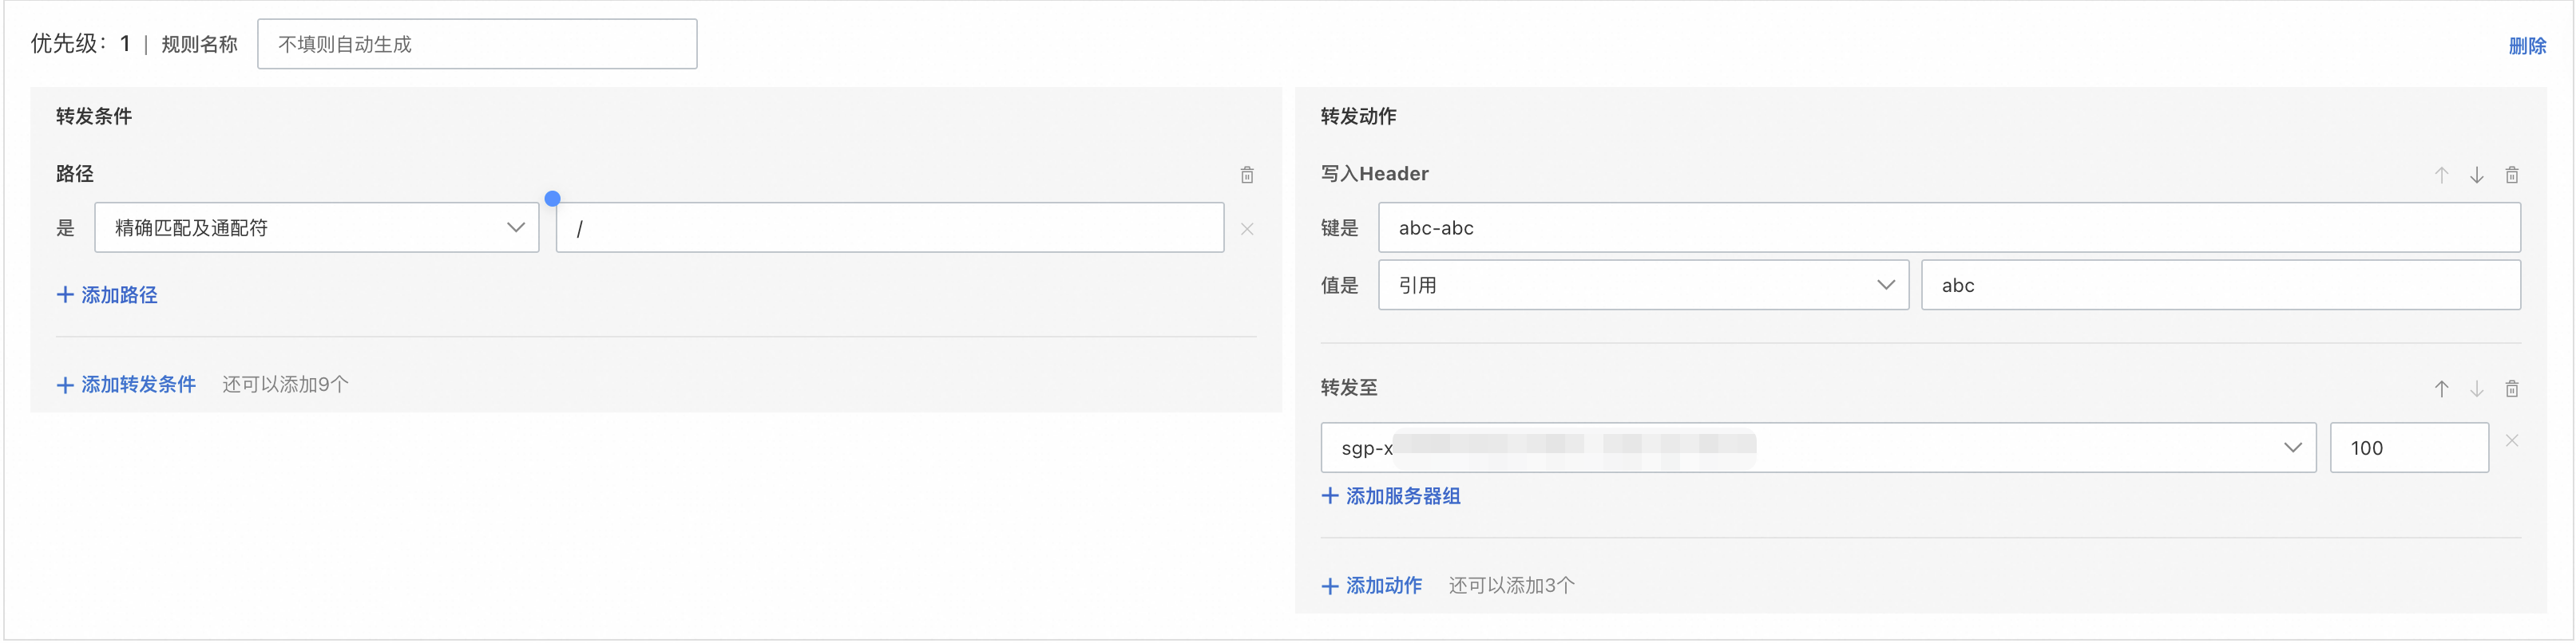
Task: Remove the path row with X icon
Action: coord(1247,229)
